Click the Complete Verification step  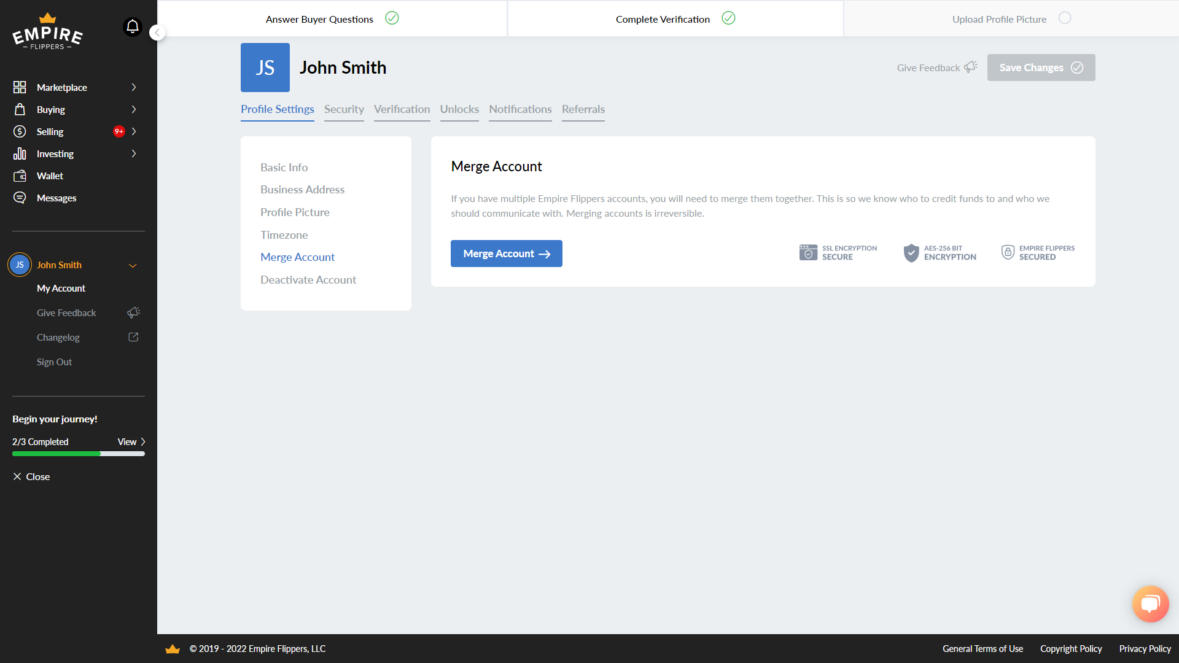tap(675, 18)
